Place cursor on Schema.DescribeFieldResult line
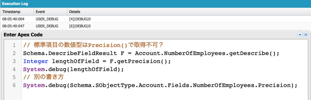Screen dimensions: 311x100 pos(151,53)
